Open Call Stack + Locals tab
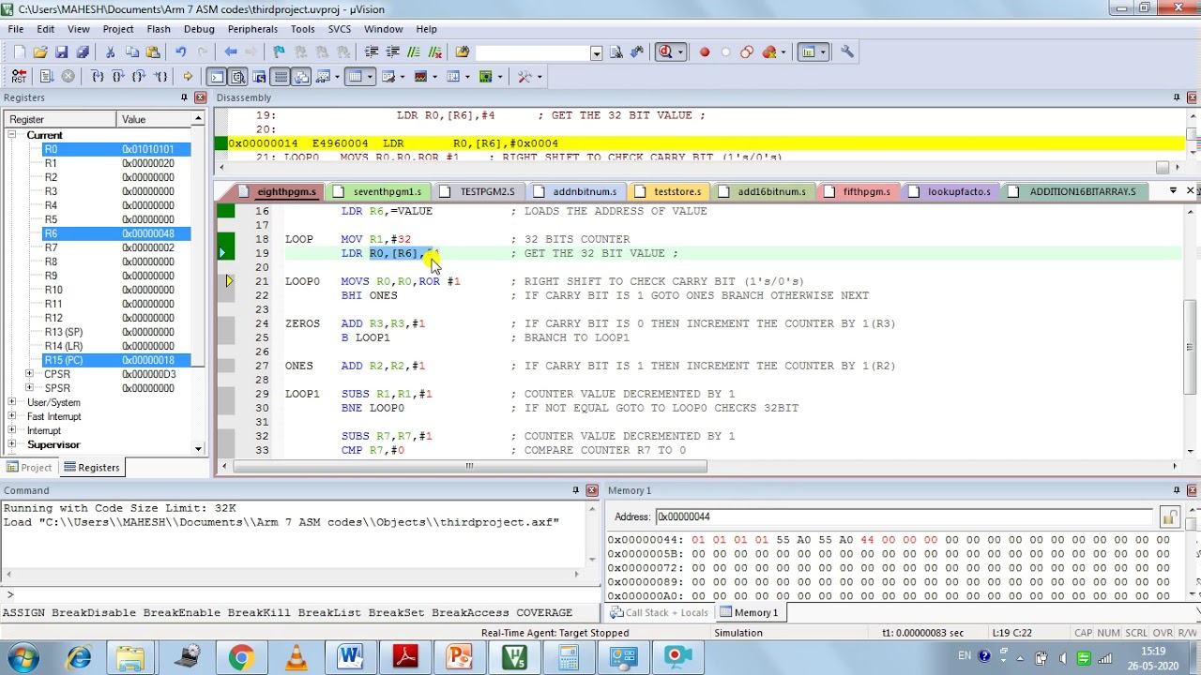 coord(659,612)
